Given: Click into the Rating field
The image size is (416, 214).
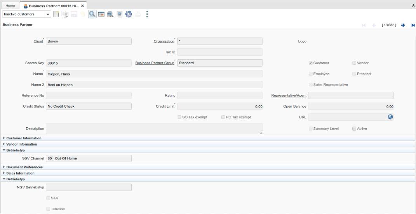Looking at the screenshot, I should pyautogui.click(x=220, y=95).
